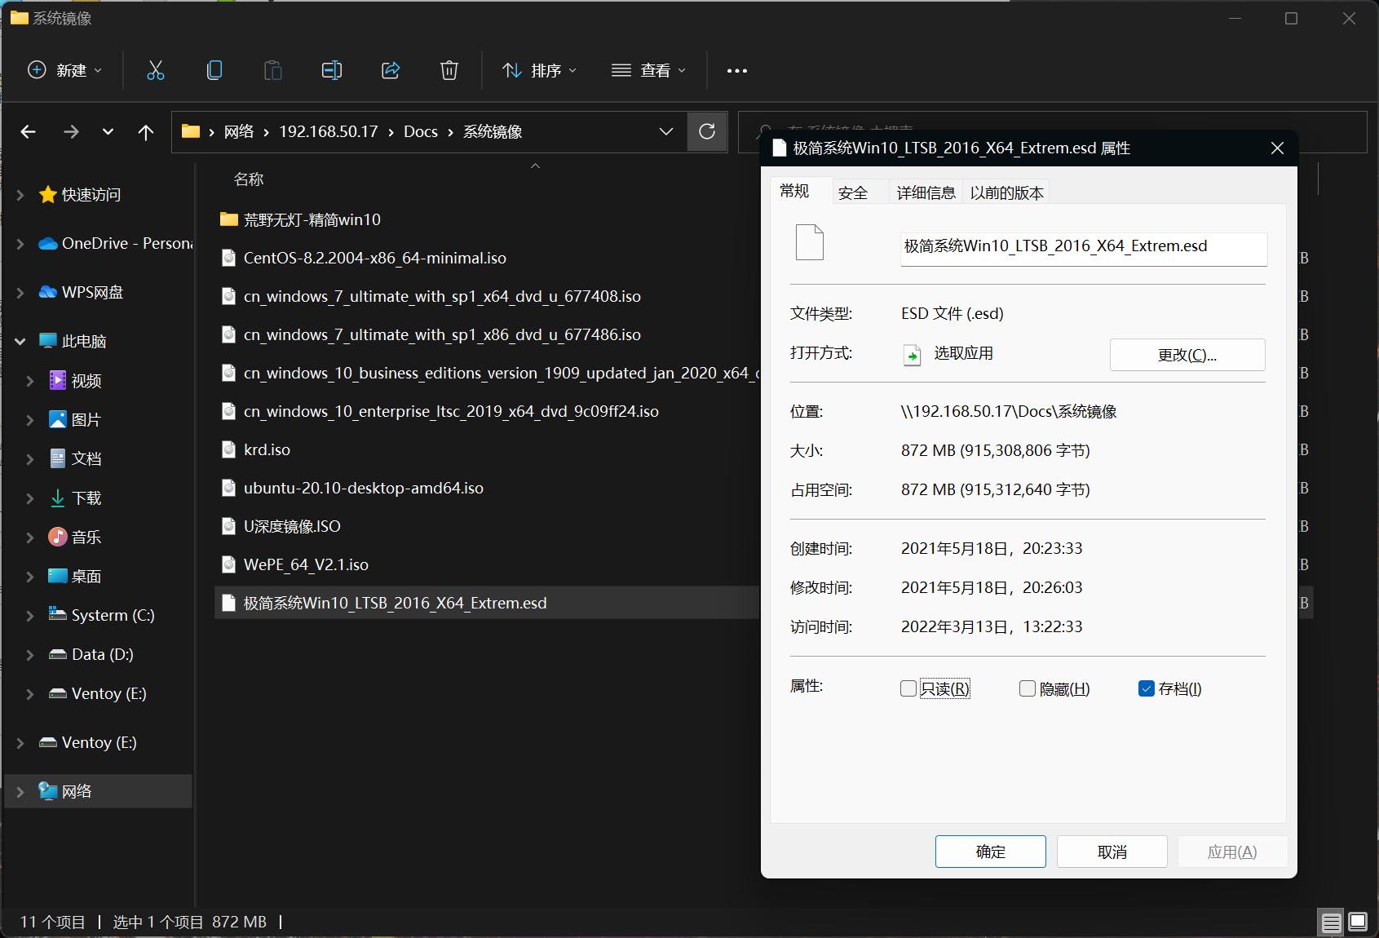The width and height of the screenshot is (1379, 938).
Task: Delete the file using the trash icon
Action: (x=449, y=70)
